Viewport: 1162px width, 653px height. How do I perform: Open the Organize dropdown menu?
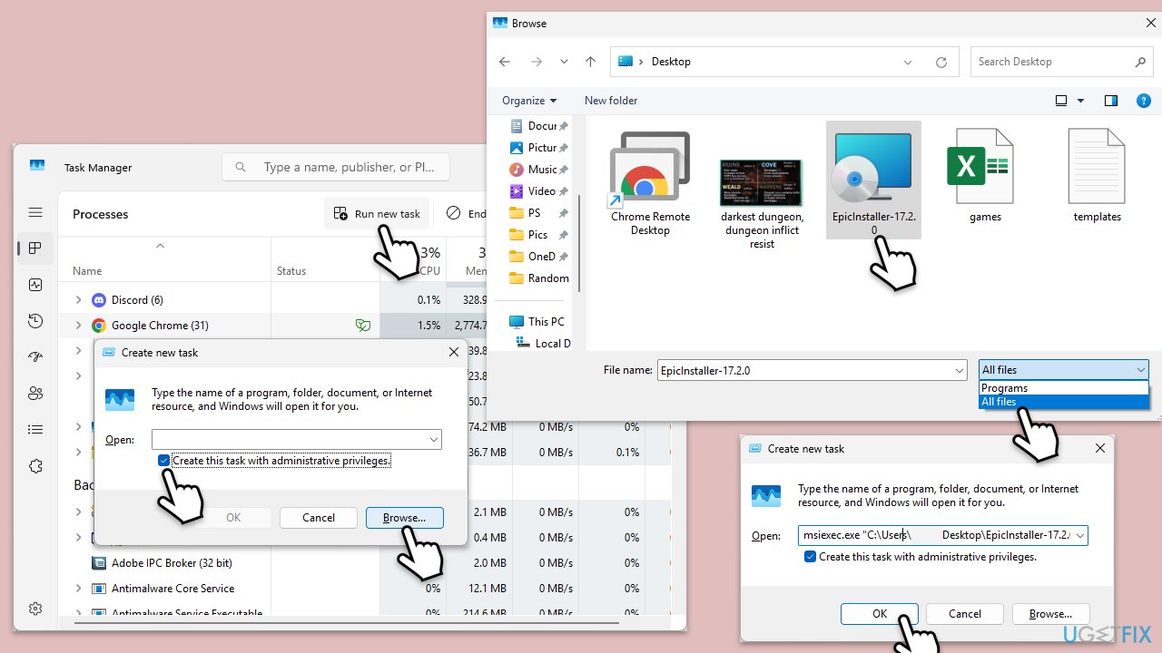tap(527, 100)
